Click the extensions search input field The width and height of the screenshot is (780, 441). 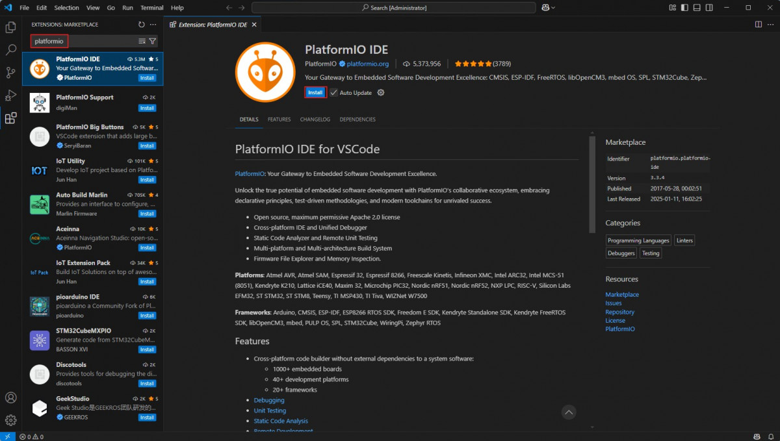coord(84,41)
